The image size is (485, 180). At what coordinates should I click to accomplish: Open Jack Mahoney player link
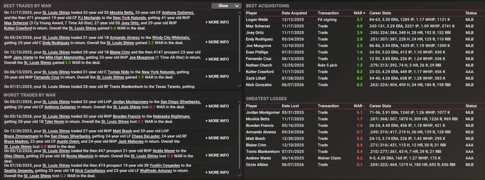pyautogui.click(x=131, y=141)
